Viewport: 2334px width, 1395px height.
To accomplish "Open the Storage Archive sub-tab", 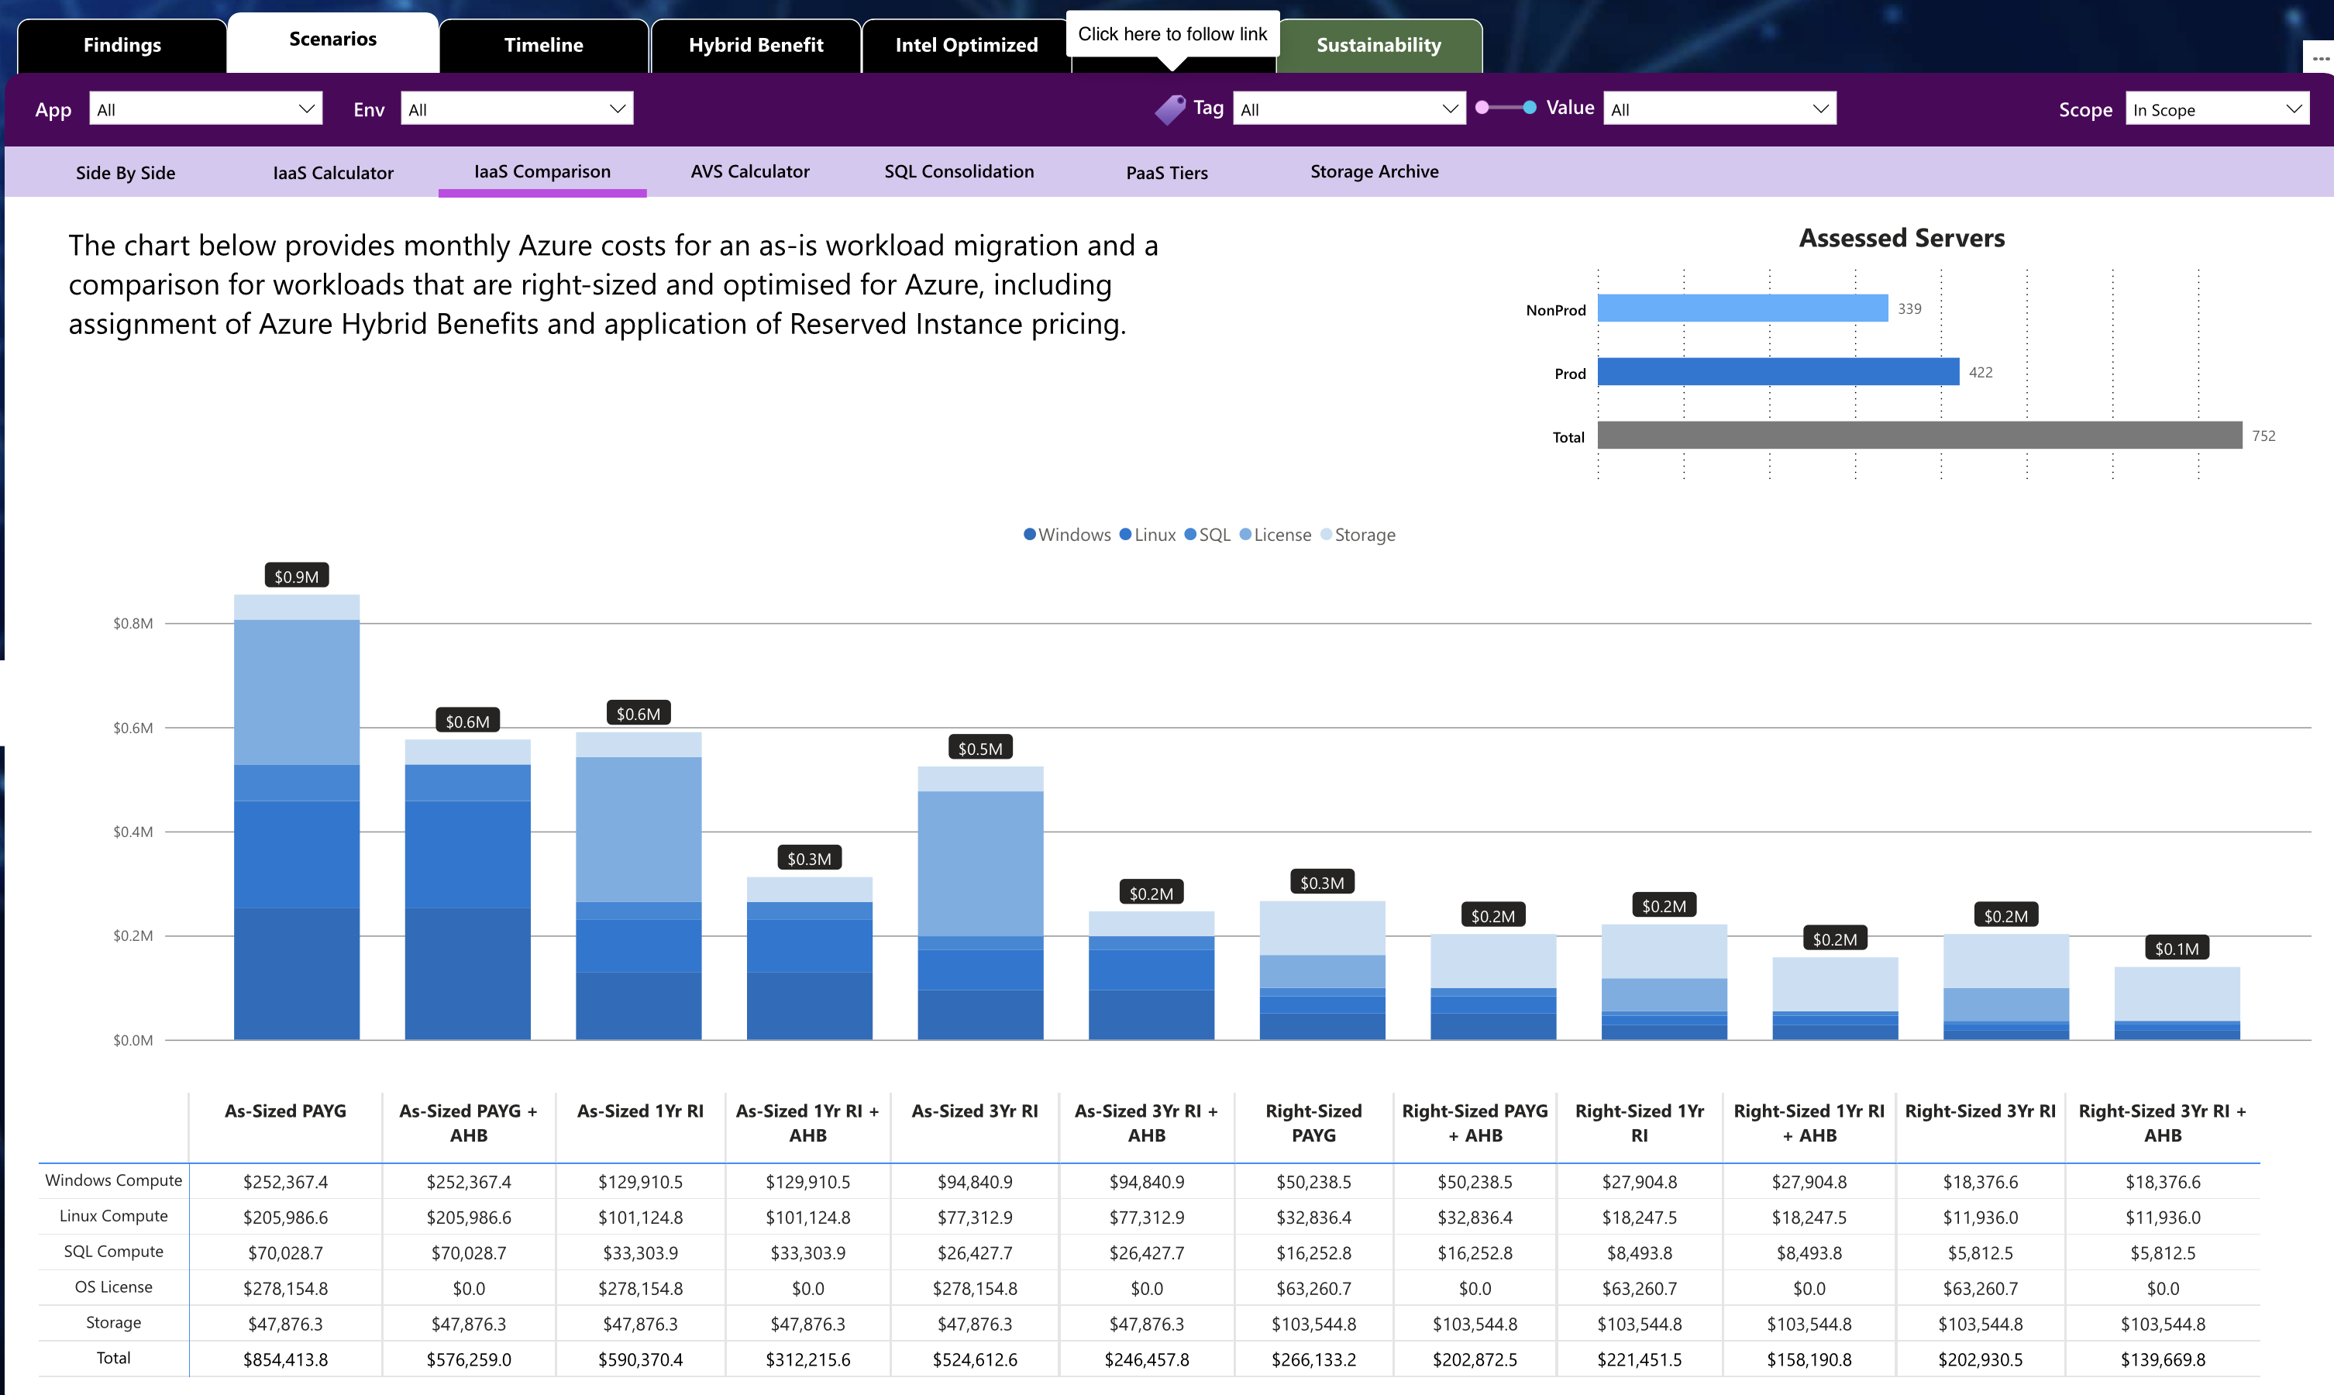I will coord(1375,171).
